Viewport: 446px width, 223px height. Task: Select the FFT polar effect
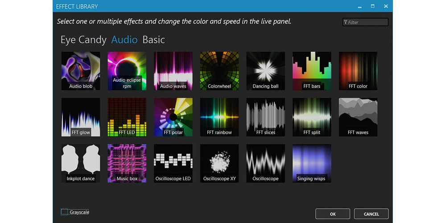click(x=173, y=117)
